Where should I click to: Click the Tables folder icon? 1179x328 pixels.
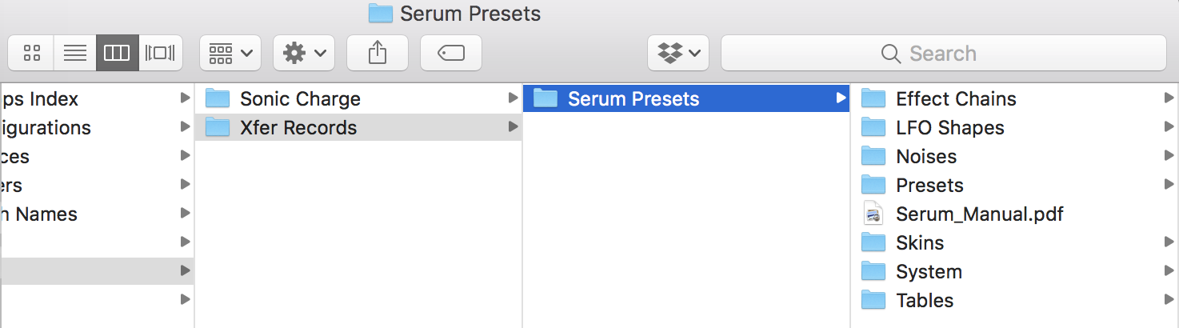pos(873,301)
